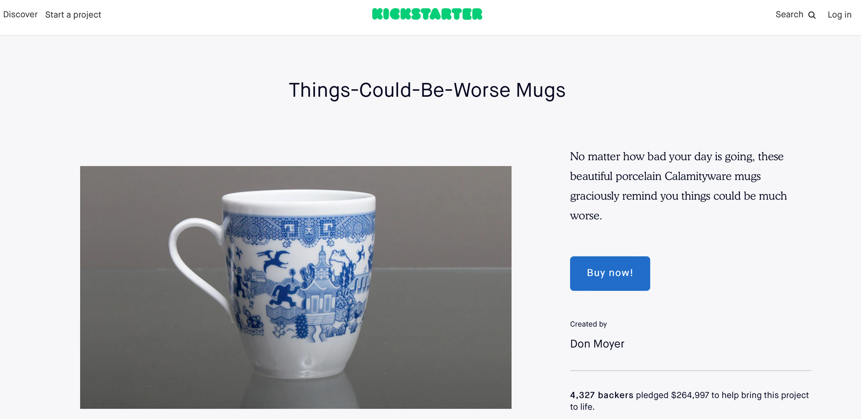Click the Created by label
This screenshot has width=861, height=419.
pyautogui.click(x=588, y=324)
